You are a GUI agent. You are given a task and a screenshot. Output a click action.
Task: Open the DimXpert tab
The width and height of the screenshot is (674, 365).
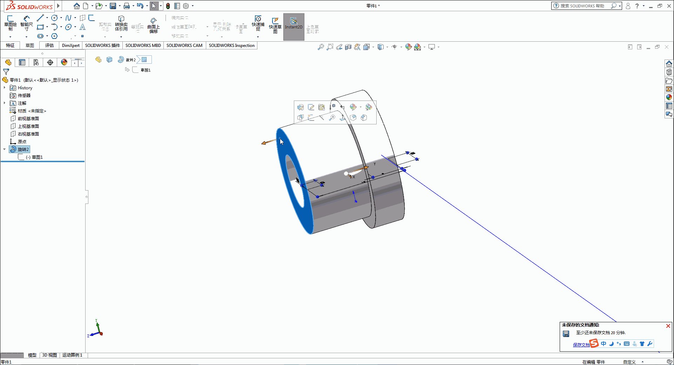[71, 46]
